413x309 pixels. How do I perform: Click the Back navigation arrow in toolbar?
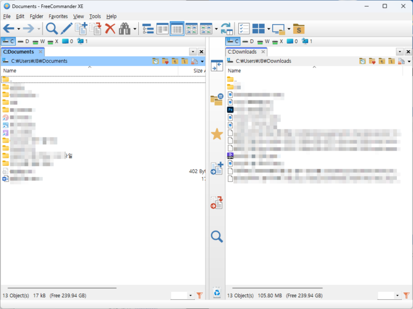[8, 28]
